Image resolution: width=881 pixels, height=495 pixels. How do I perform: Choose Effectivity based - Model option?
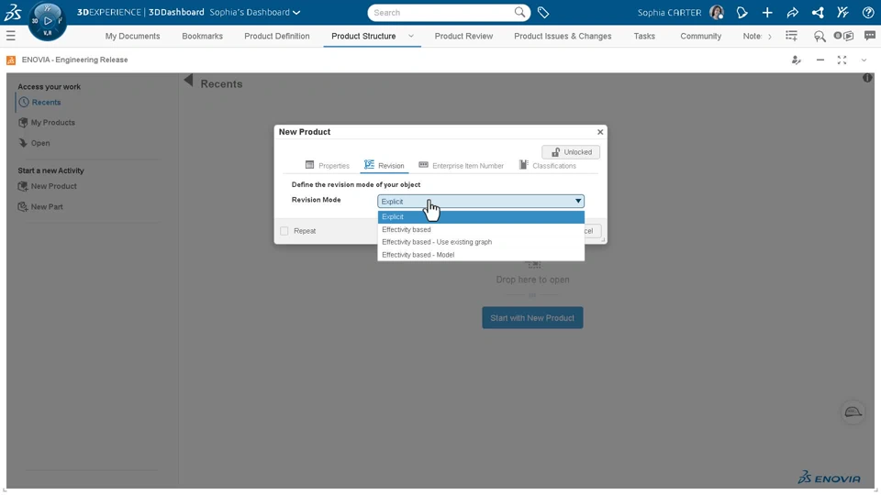coord(481,255)
